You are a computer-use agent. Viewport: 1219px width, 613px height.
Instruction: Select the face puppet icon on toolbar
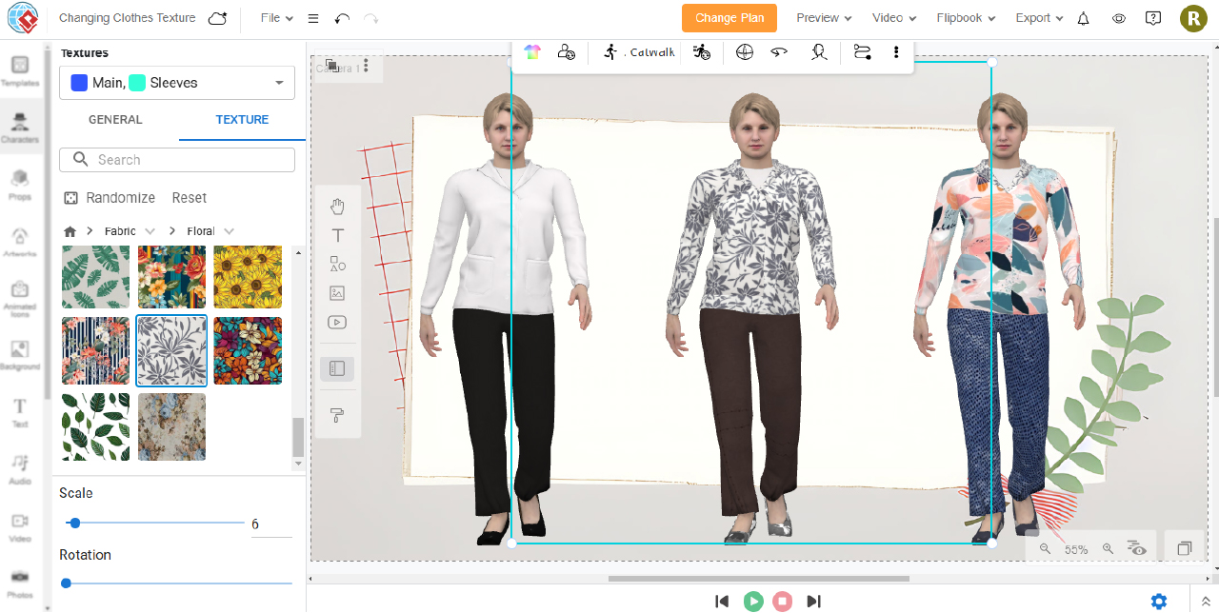819,52
